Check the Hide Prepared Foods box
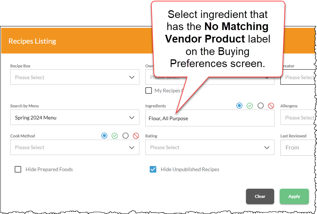The height and width of the screenshot is (214, 317). pyautogui.click(x=18, y=169)
